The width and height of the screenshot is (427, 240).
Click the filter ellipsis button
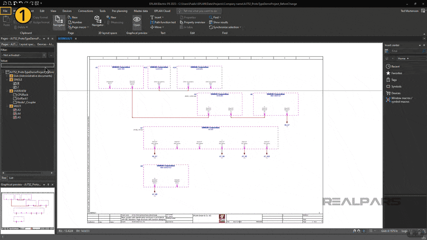pos(51,55)
